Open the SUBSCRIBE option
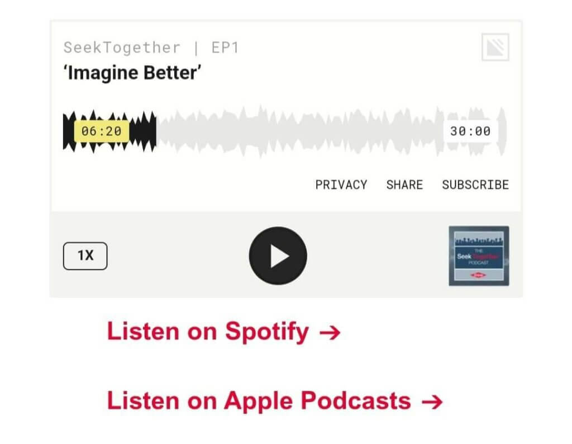 coord(475,185)
